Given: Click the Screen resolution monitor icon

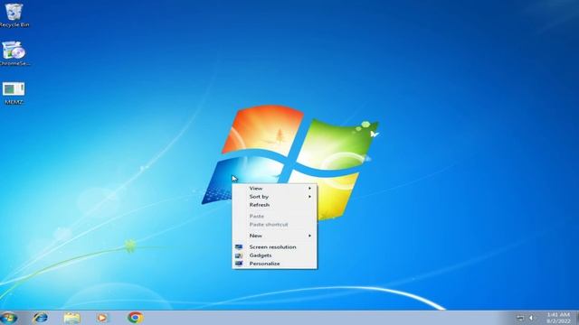Looking at the screenshot, I should 239,246.
